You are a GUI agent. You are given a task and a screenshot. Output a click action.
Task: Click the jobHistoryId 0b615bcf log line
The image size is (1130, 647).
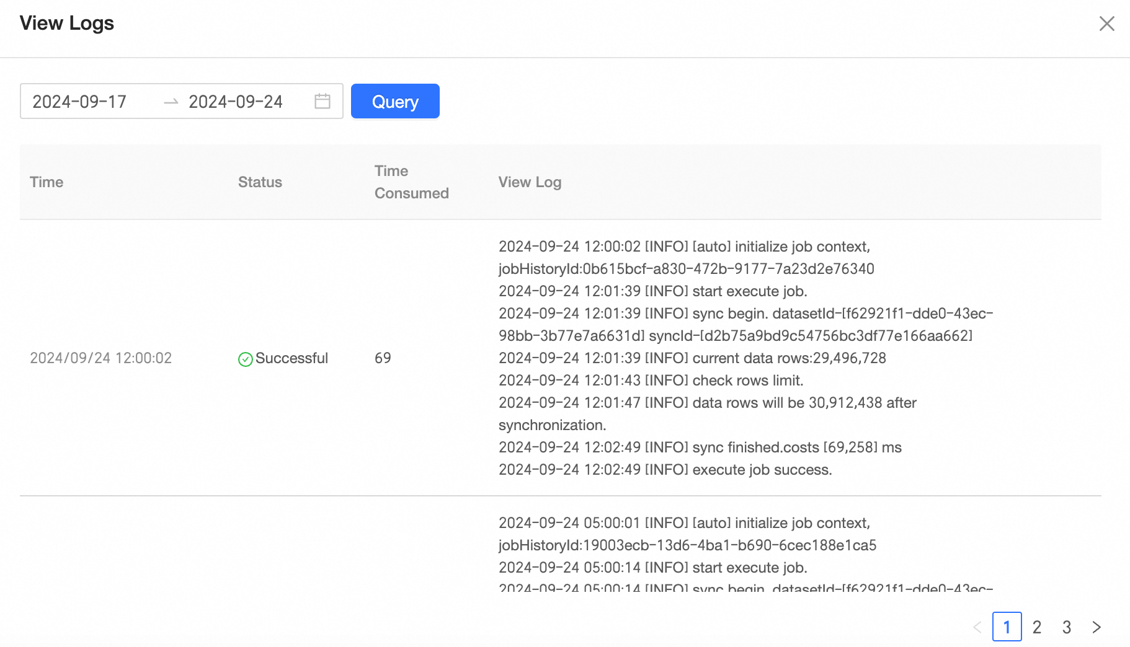pyautogui.click(x=687, y=269)
